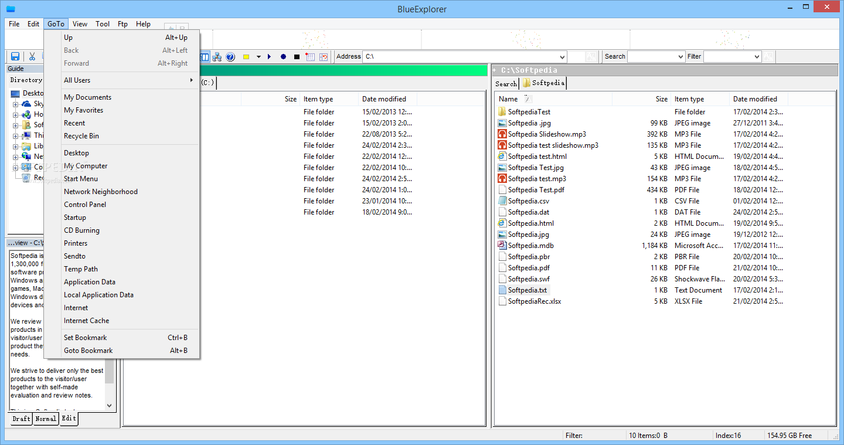The image size is (844, 445).
Task: Select the Softpedia folder tab
Action: [x=543, y=83]
